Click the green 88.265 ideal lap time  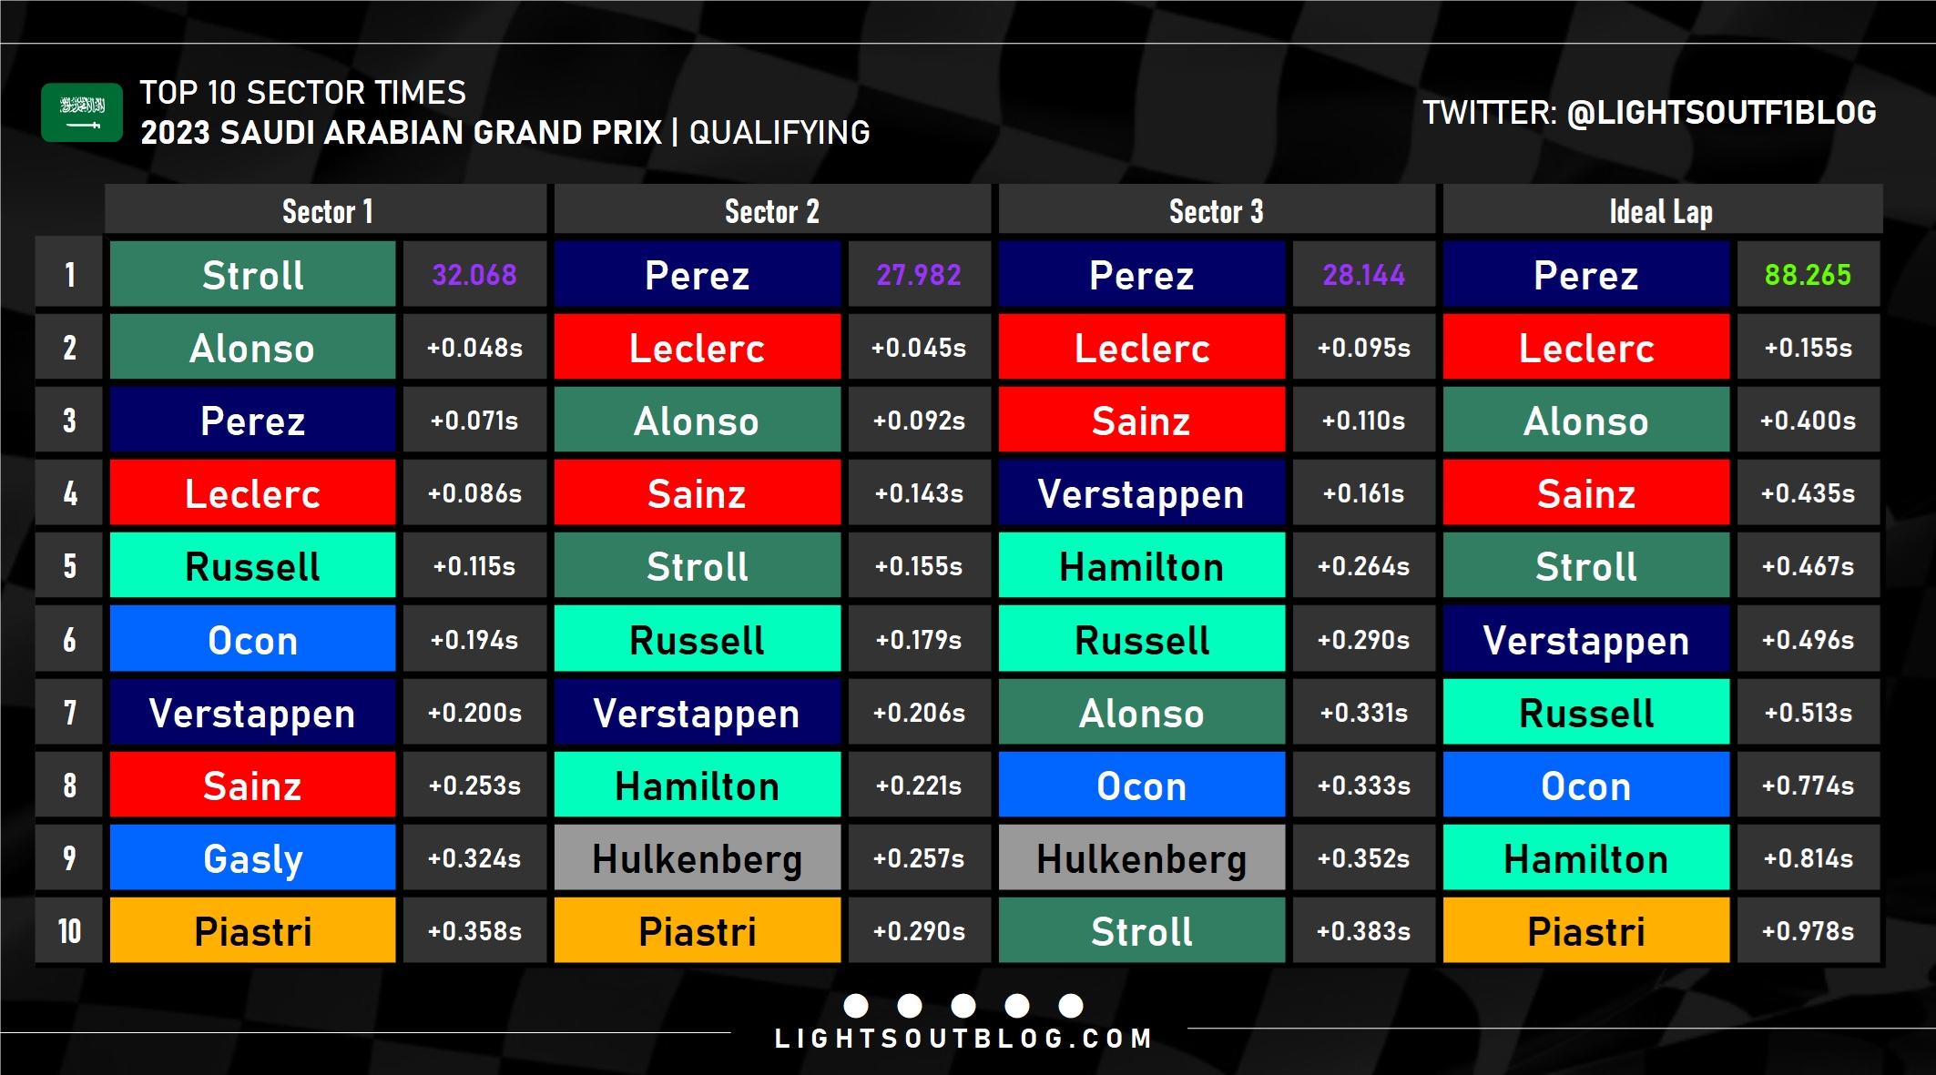[1808, 275]
